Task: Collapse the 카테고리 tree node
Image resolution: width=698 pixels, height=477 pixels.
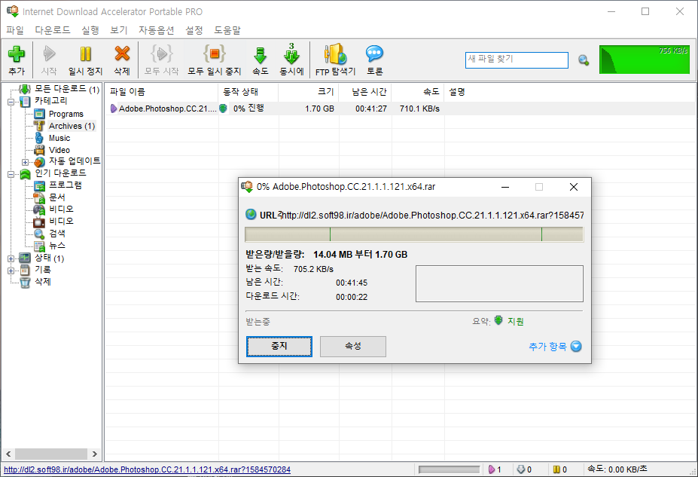Action: [x=11, y=102]
